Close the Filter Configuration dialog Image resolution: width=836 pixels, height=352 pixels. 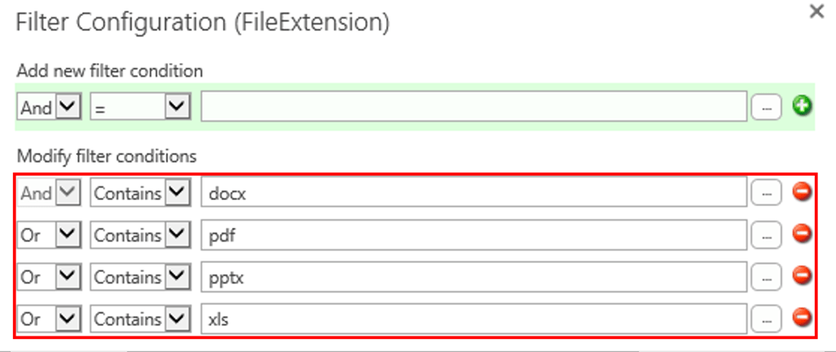pyautogui.click(x=816, y=12)
